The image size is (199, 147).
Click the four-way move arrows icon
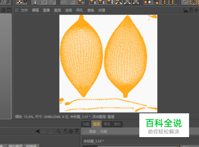tap(196, 10)
